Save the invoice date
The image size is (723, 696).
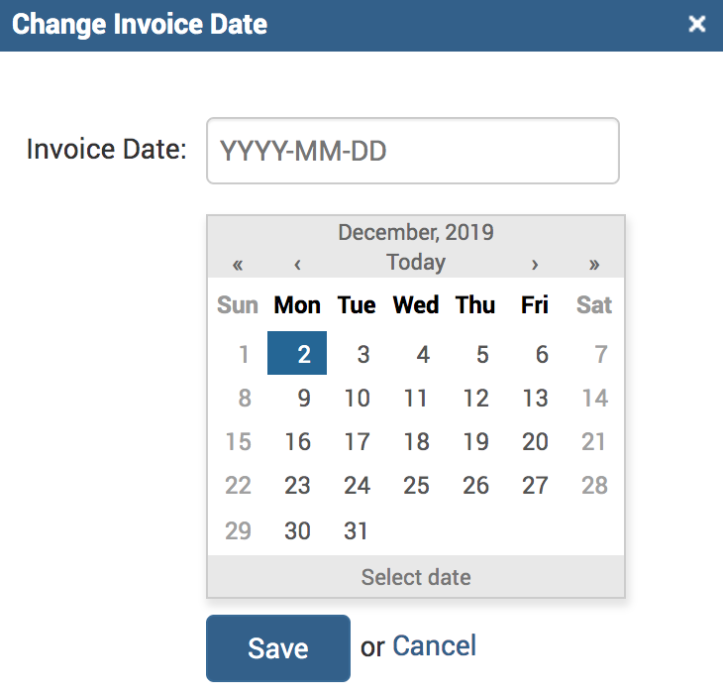277,648
